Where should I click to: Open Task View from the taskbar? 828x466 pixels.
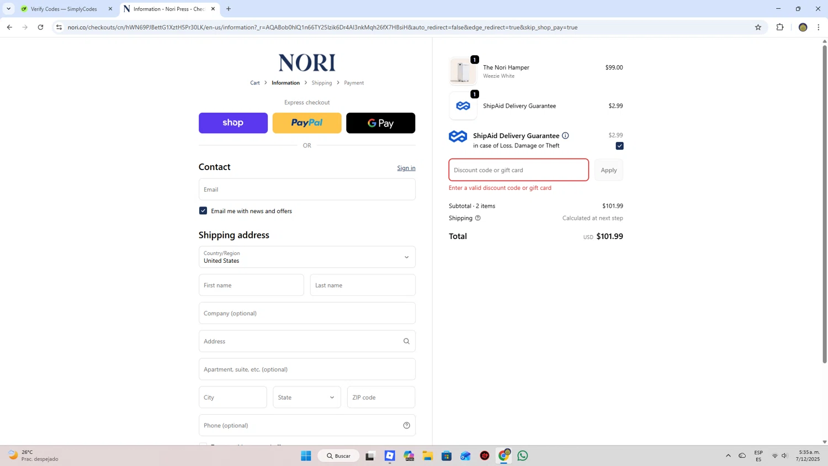(x=370, y=456)
